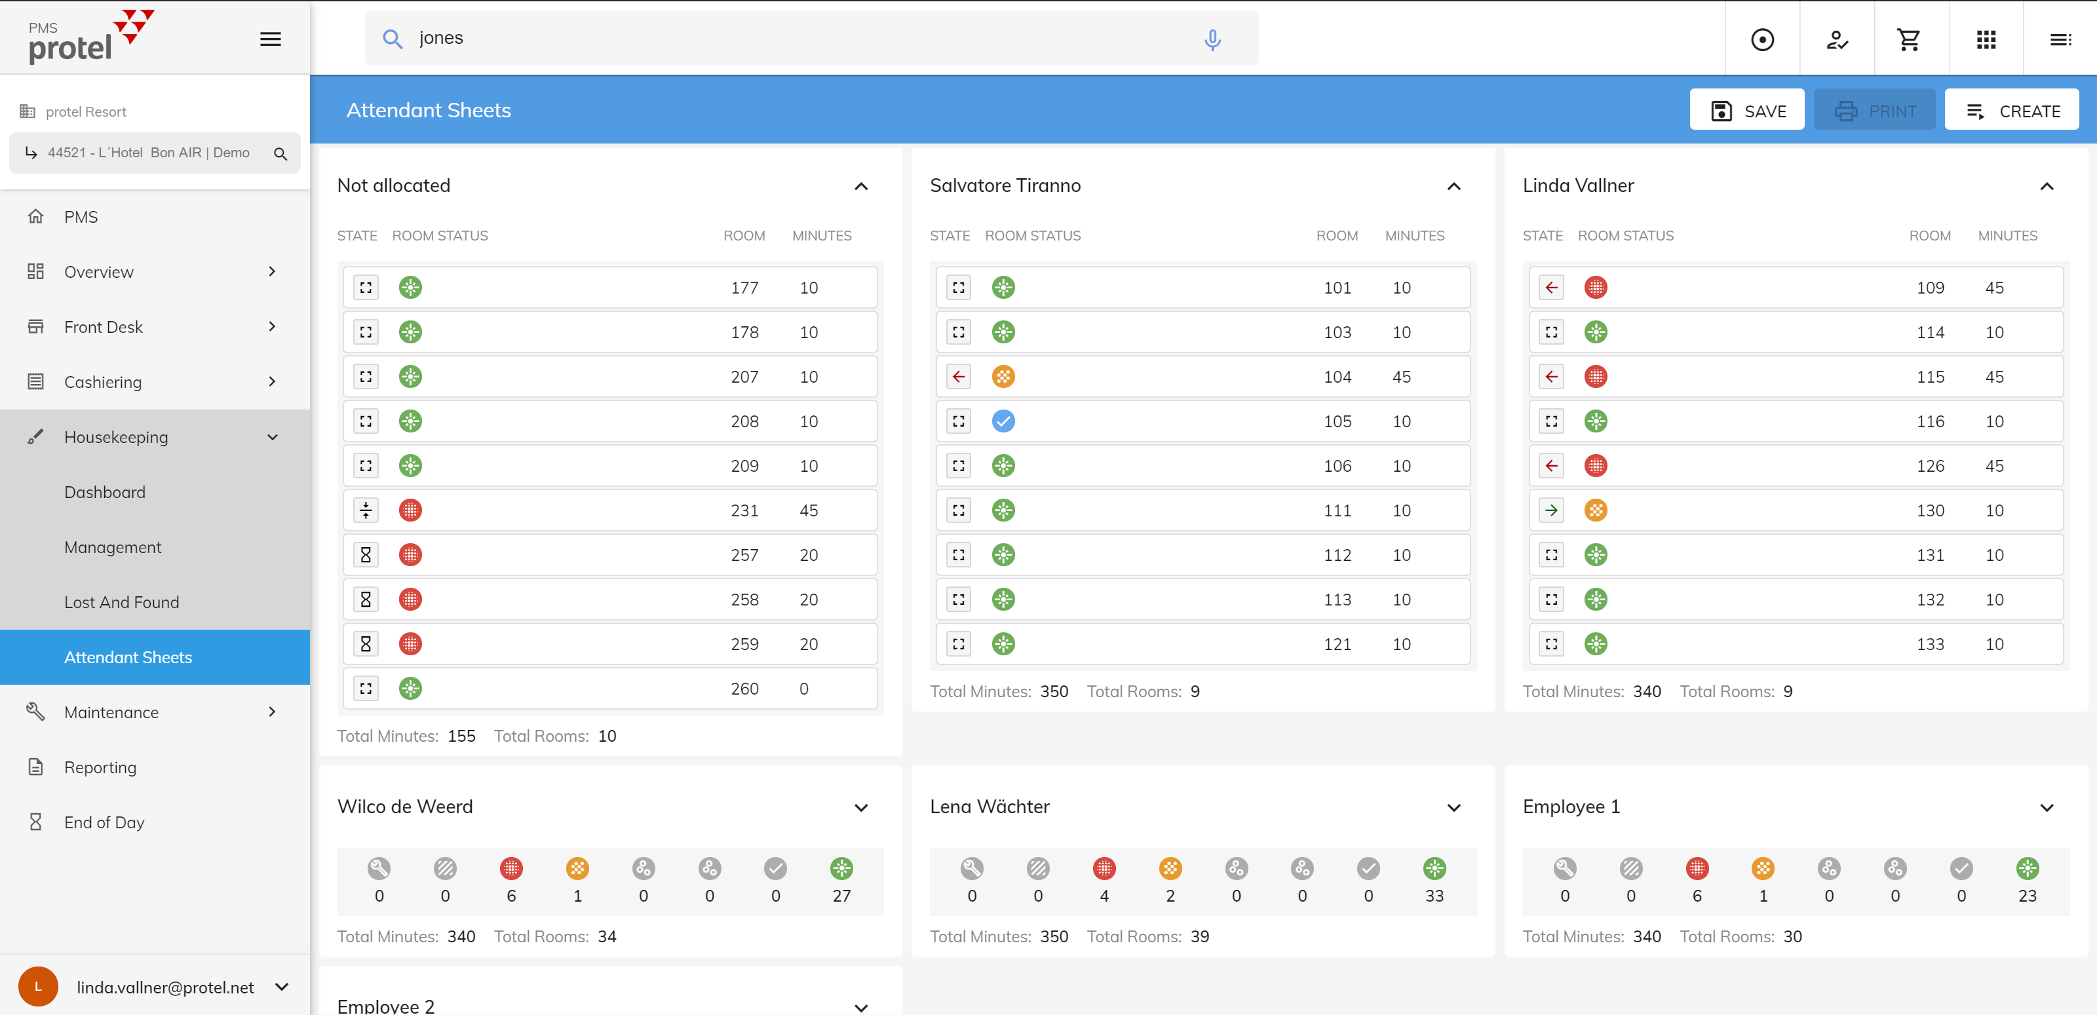
Task: Expand the Wilco de Weerd sheet
Action: pos(860,807)
